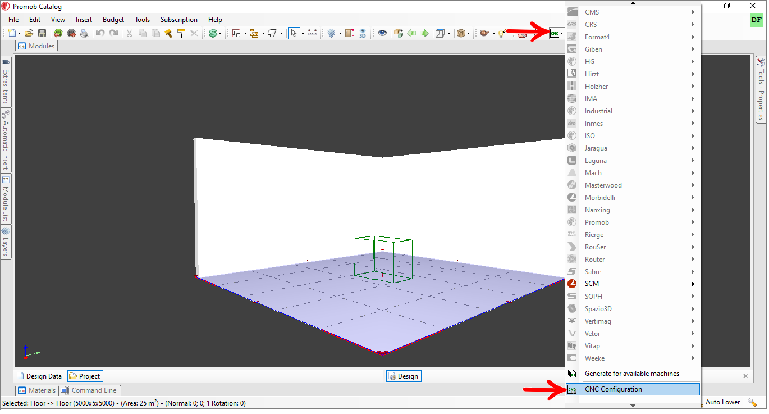
Task: Expand the Weeke machine submenu
Action: coord(693,358)
